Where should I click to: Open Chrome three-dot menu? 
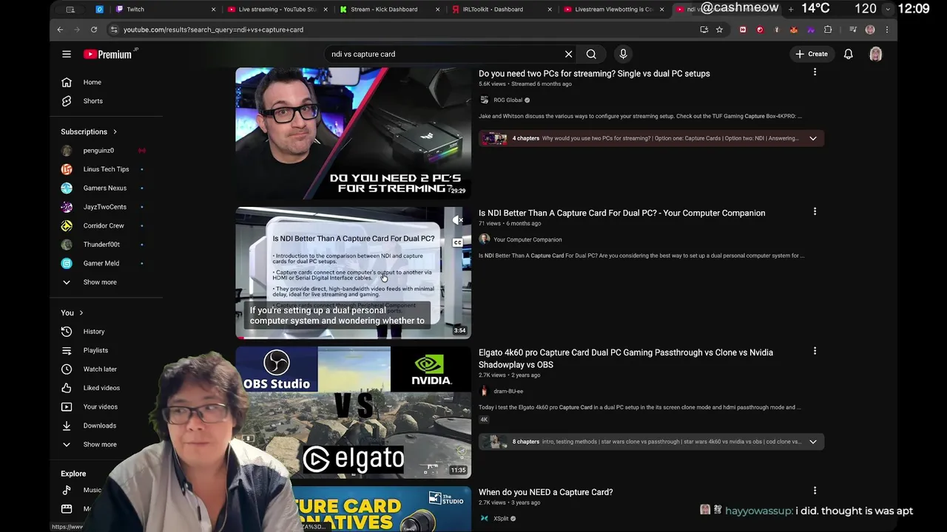[x=887, y=30]
